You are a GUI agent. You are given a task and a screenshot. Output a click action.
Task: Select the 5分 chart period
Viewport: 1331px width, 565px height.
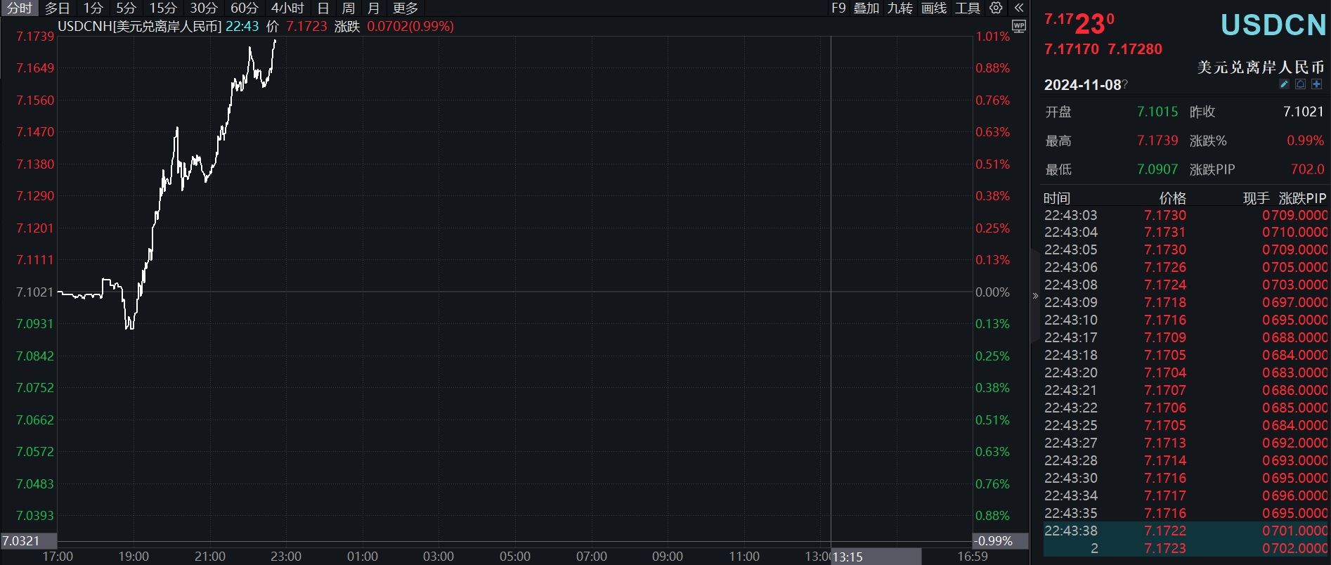coord(126,8)
